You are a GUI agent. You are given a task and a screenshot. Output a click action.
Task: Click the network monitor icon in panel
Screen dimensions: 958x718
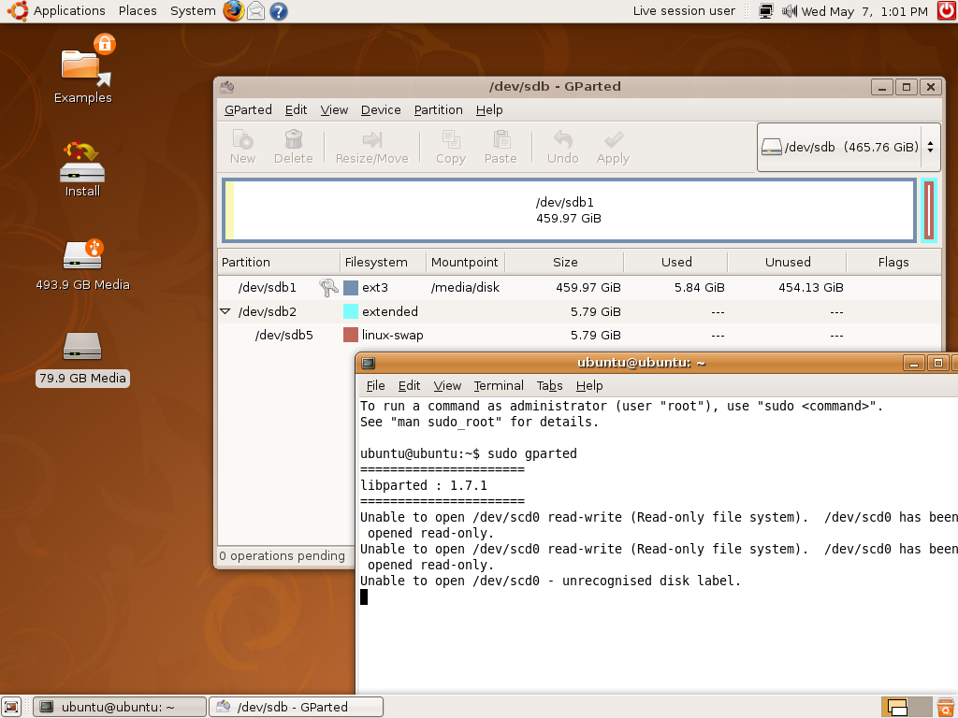point(765,11)
